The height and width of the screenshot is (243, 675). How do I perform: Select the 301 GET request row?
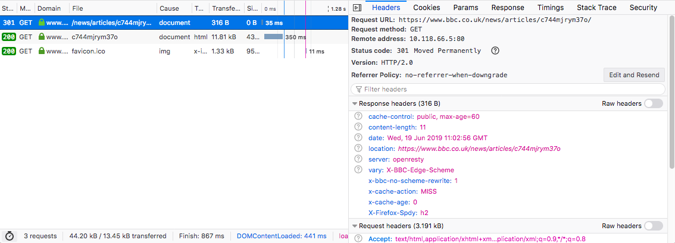tap(174, 23)
